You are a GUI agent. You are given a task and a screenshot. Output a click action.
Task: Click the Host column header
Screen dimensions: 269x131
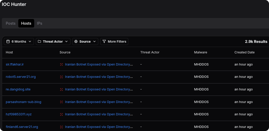pos(9,52)
